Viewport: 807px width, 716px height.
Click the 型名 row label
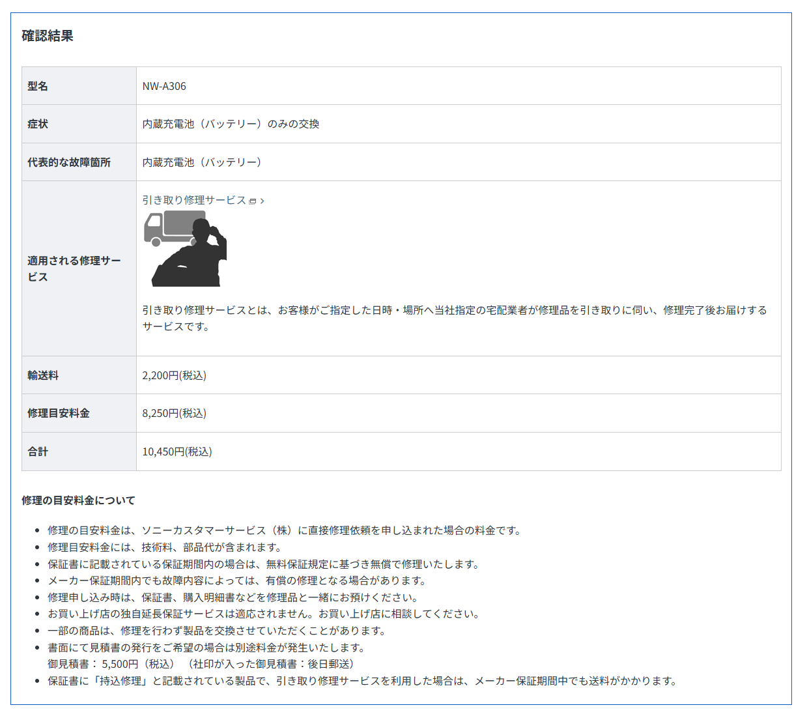38,86
